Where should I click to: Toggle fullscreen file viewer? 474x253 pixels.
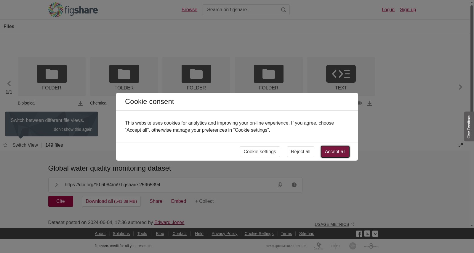pyautogui.click(x=461, y=145)
